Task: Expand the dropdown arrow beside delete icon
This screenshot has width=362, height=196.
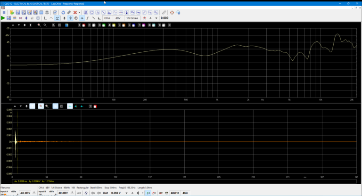Action: tap(80, 12)
